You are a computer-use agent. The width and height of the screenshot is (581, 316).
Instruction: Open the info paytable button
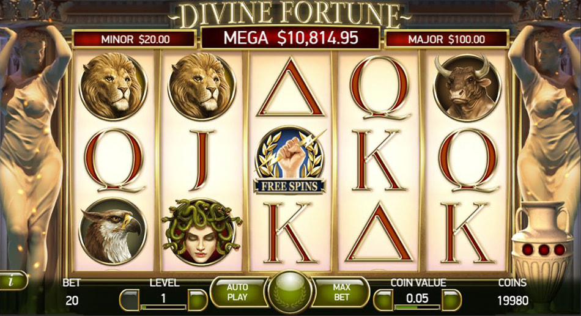pyautogui.click(x=12, y=281)
